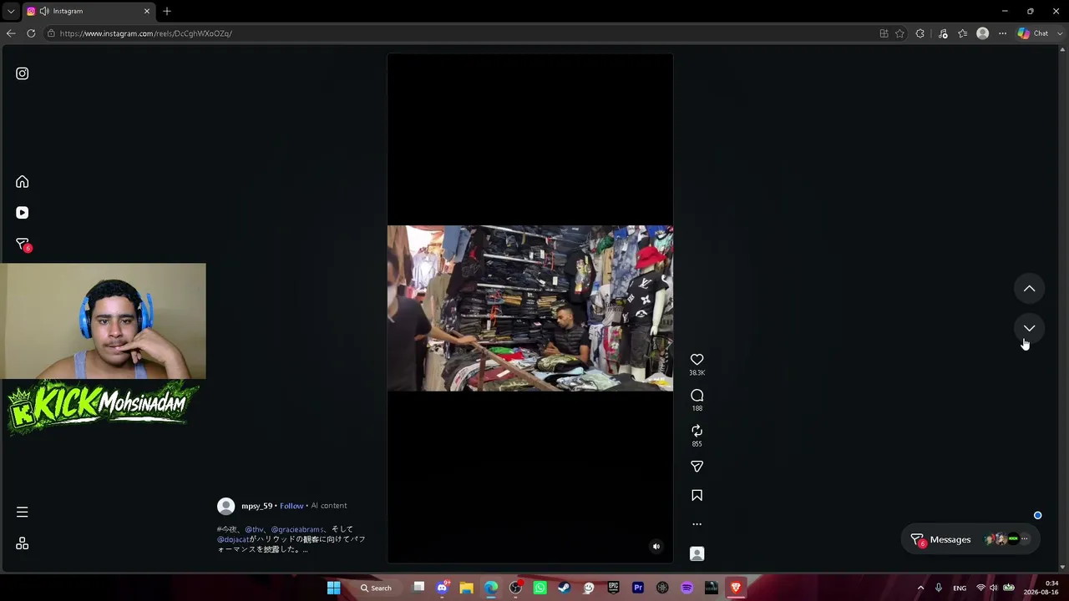The width and height of the screenshot is (1069, 601).
Task: Open the reel audio thumbnail
Action: click(697, 553)
